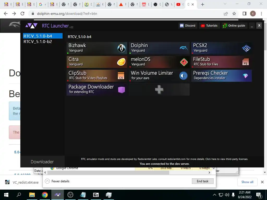Open network icon in system tray
Viewport: 267px width, 200px height.
(x=221, y=195)
